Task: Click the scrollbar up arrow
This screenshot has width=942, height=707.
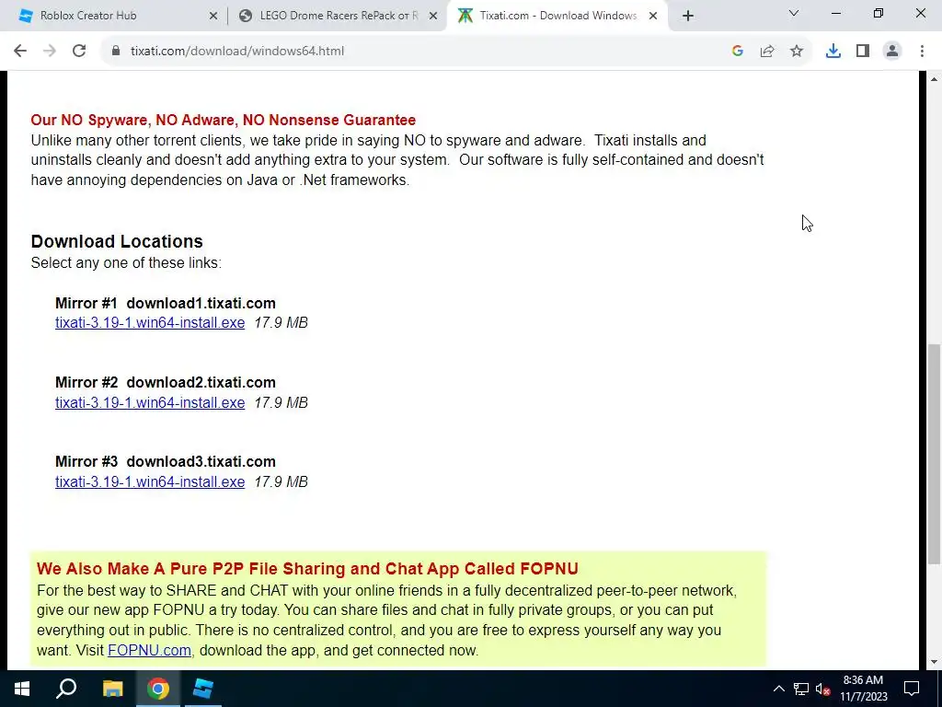Action: point(934,79)
